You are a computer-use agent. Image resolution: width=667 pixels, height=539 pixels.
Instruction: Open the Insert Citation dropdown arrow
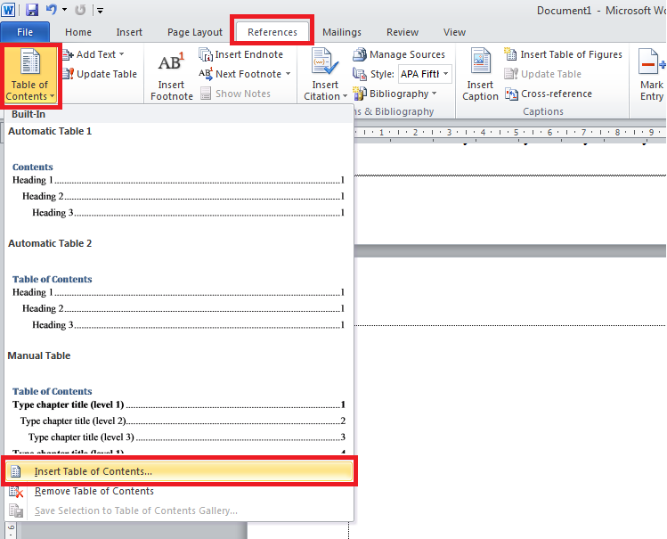click(x=345, y=96)
